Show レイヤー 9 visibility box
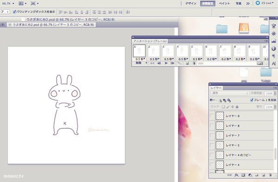This screenshot has width=278, height=182. click(212, 116)
